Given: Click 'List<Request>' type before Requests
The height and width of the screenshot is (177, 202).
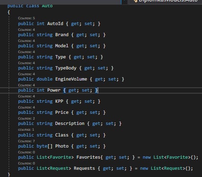Looking at the screenshot, I should pos(54,168).
